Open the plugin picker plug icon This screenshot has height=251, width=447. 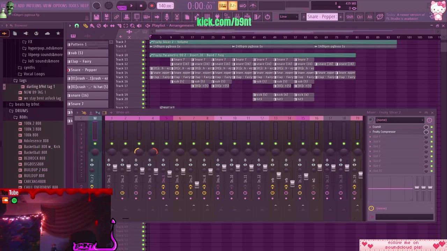pyautogui.click(x=217, y=16)
